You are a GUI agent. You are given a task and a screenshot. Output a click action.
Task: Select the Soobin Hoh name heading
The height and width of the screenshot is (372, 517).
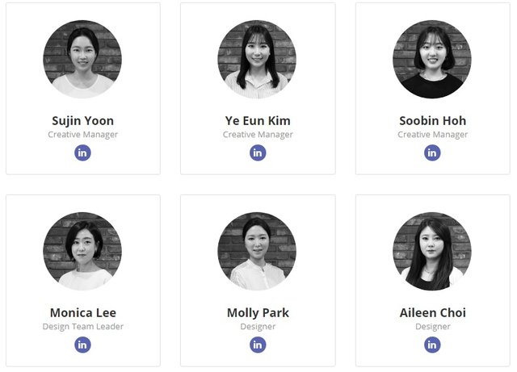432,121
